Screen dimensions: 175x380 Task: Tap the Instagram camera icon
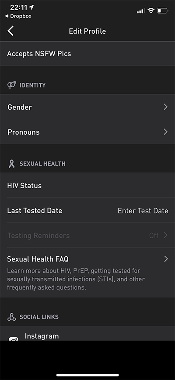click(14, 339)
